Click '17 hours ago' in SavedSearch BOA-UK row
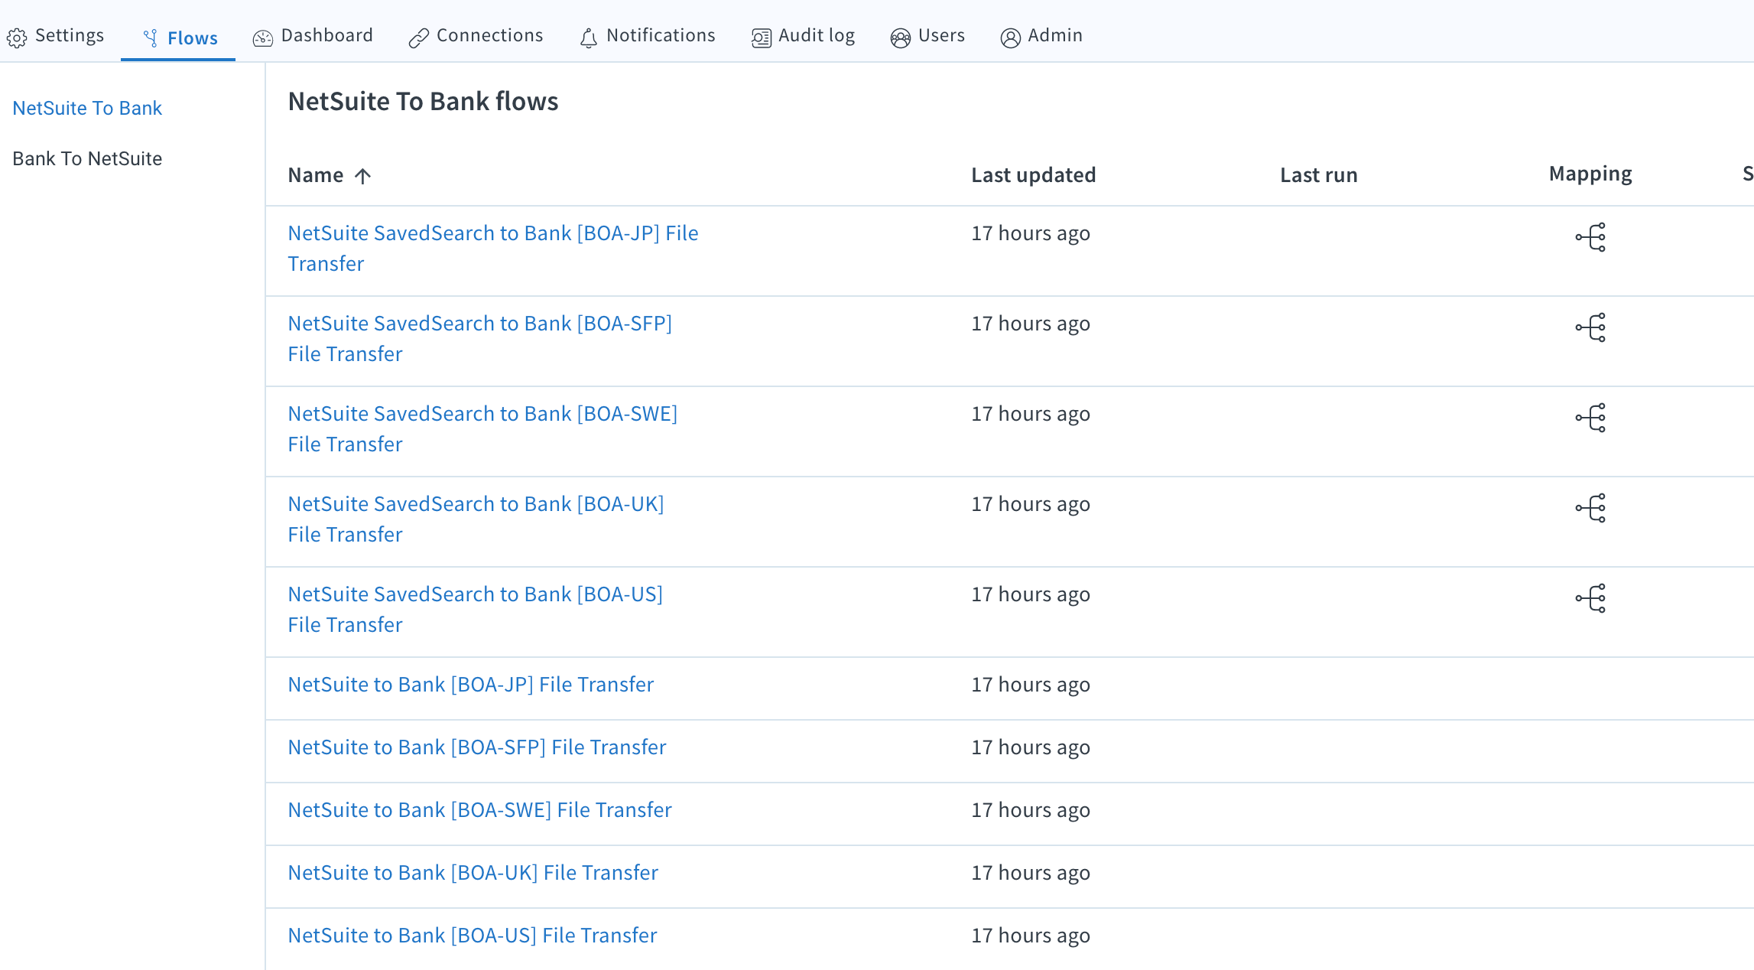This screenshot has width=1754, height=970. click(x=1031, y=504)
